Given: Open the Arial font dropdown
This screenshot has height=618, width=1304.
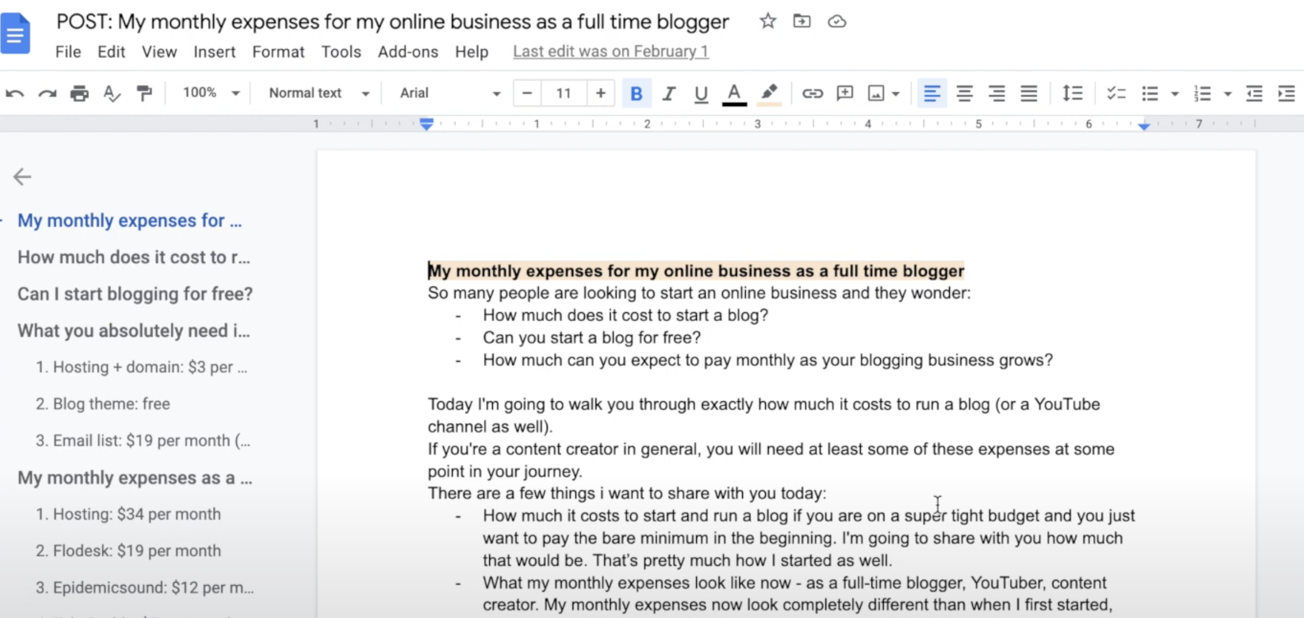Looking at the screenshot, I should [x=450, y=93].
